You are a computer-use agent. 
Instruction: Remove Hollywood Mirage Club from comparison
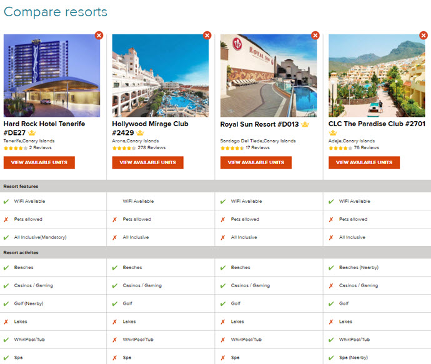point(207,35)
